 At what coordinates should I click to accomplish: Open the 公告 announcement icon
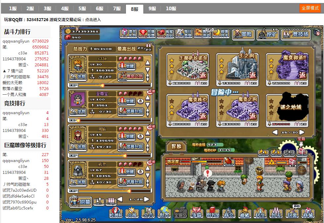(148, 212)
